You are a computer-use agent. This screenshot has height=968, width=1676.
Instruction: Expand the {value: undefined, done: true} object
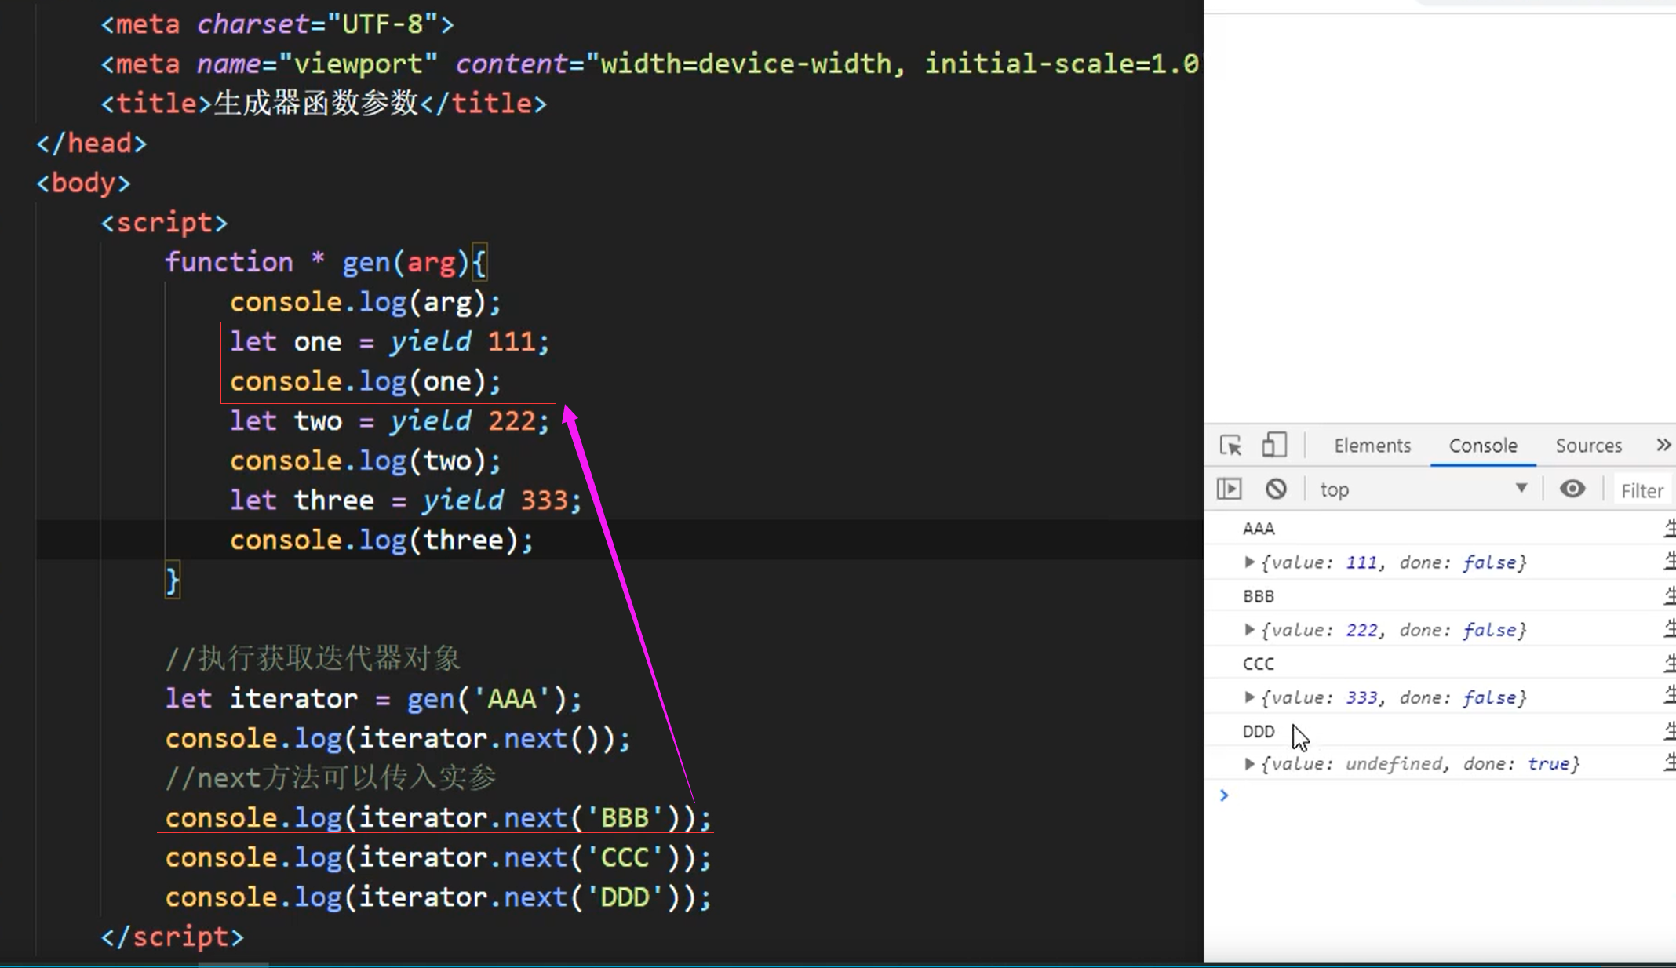click(1249, 763)
